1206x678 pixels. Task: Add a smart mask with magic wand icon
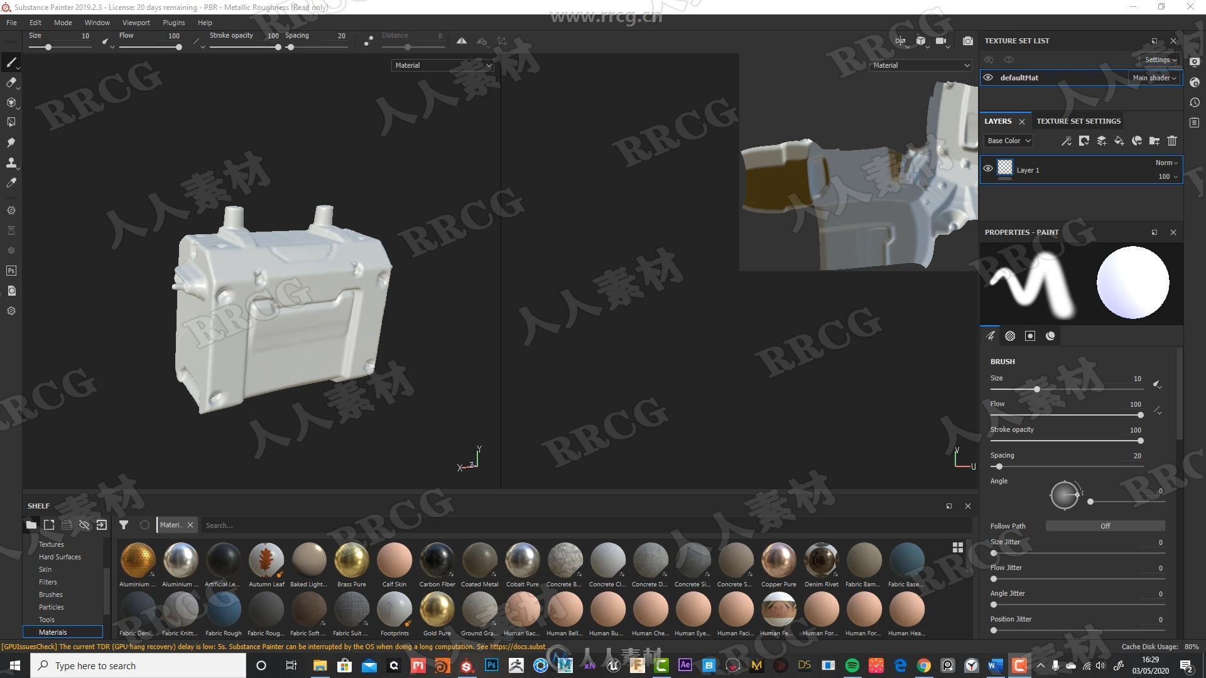point(1066,141)
